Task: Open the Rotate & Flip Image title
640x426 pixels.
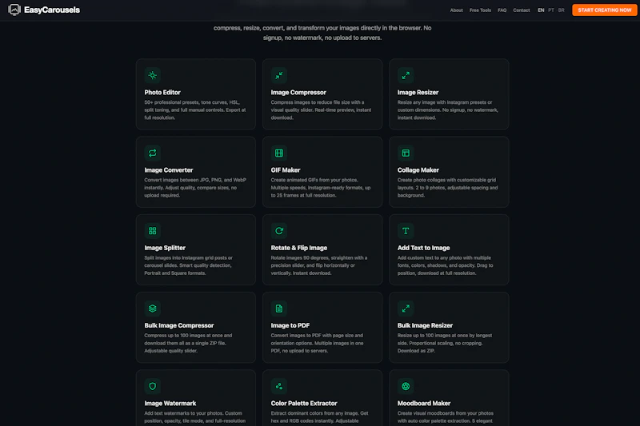Action: 298,248
